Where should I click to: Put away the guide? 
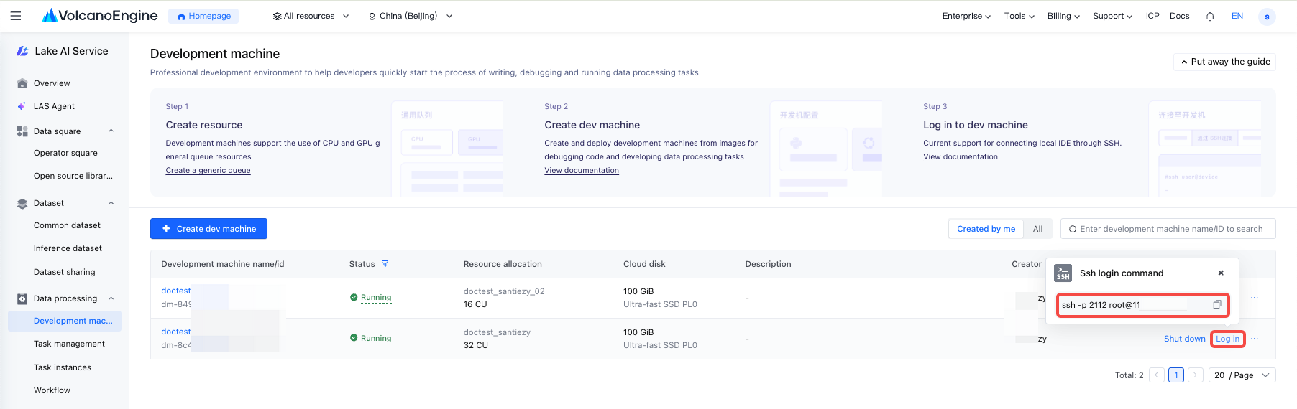1224,62
